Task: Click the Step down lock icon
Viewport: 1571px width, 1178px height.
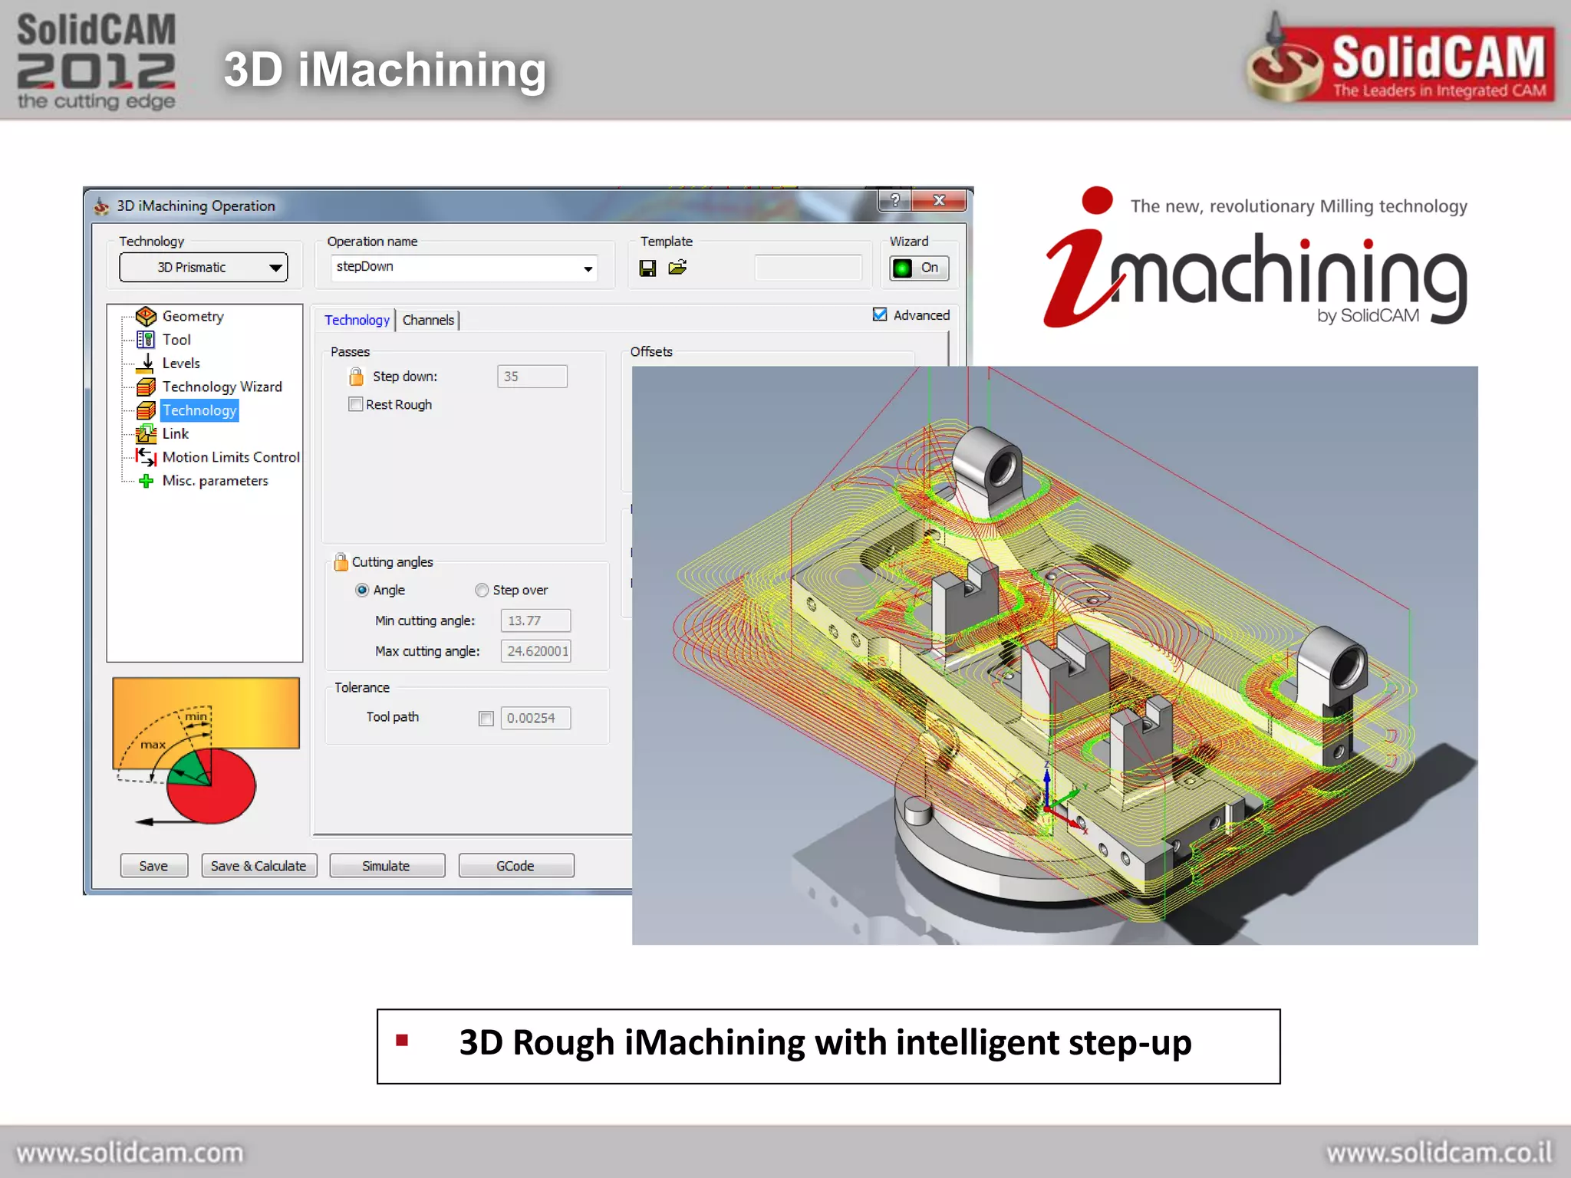Action: pos(356,376)
